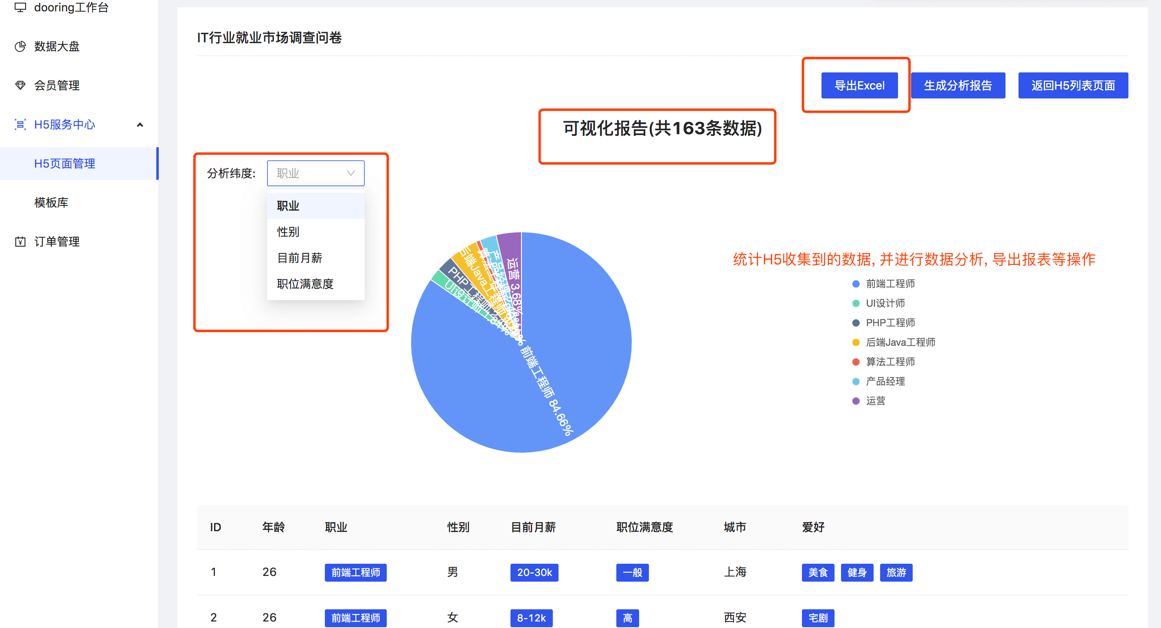The width and height of the screenshot is (1161, 628).
Task: Select 性别 in the dimension list
Action: (288, 232)
